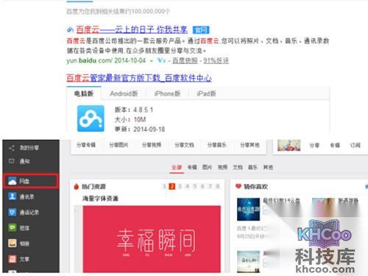Click the flame icon beside 热门资源

pos(77,186)
